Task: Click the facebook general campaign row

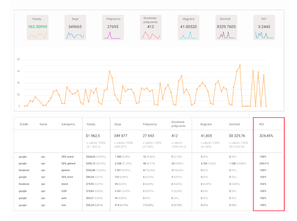Action: click(x=148, y=170)
